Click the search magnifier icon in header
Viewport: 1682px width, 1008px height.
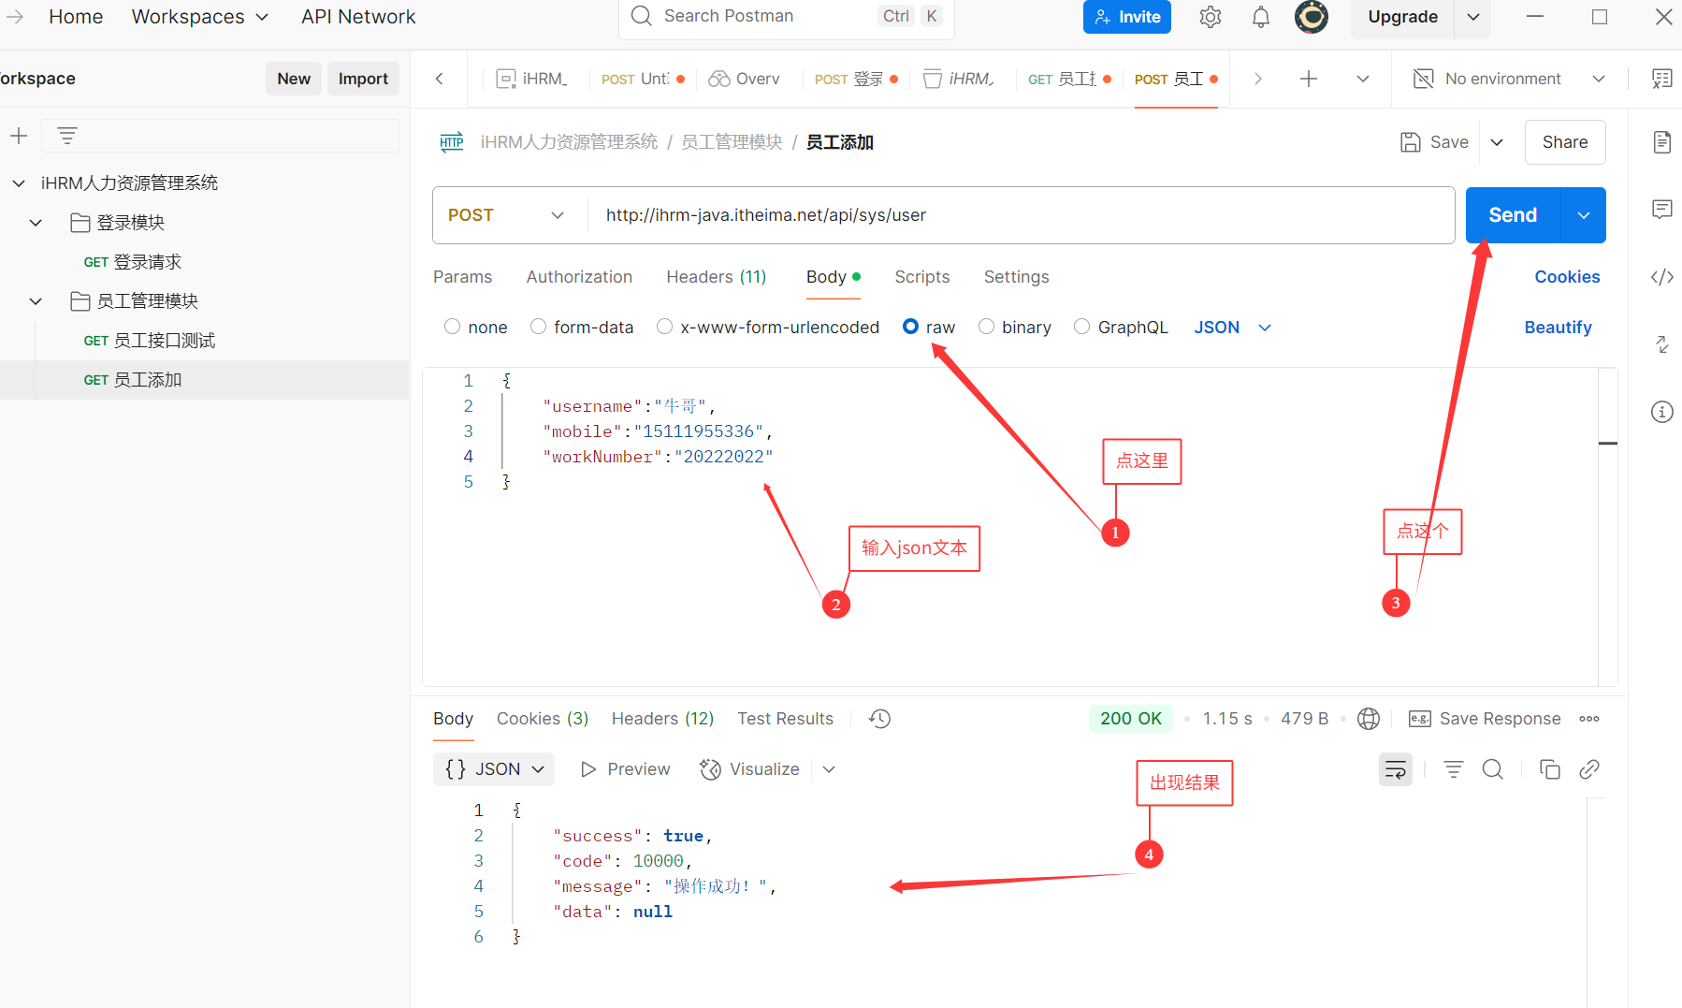pos(641,16)
